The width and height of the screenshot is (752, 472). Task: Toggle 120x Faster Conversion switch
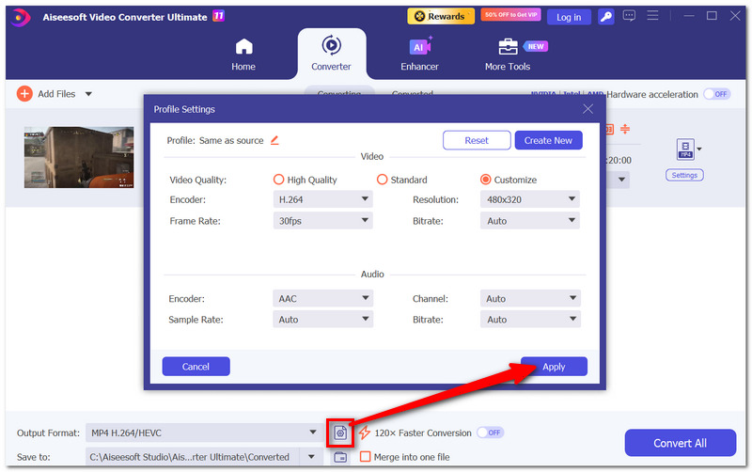[x=490, y=433]
